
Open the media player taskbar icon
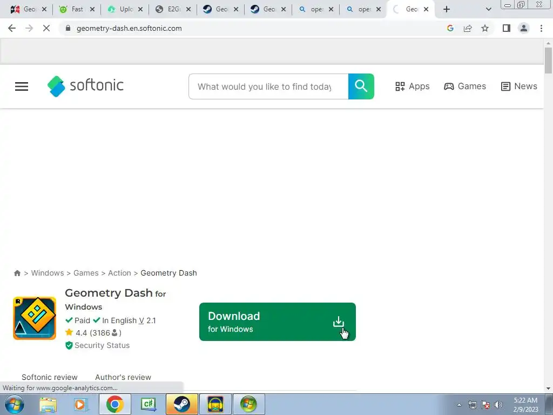tap(80, 404)
